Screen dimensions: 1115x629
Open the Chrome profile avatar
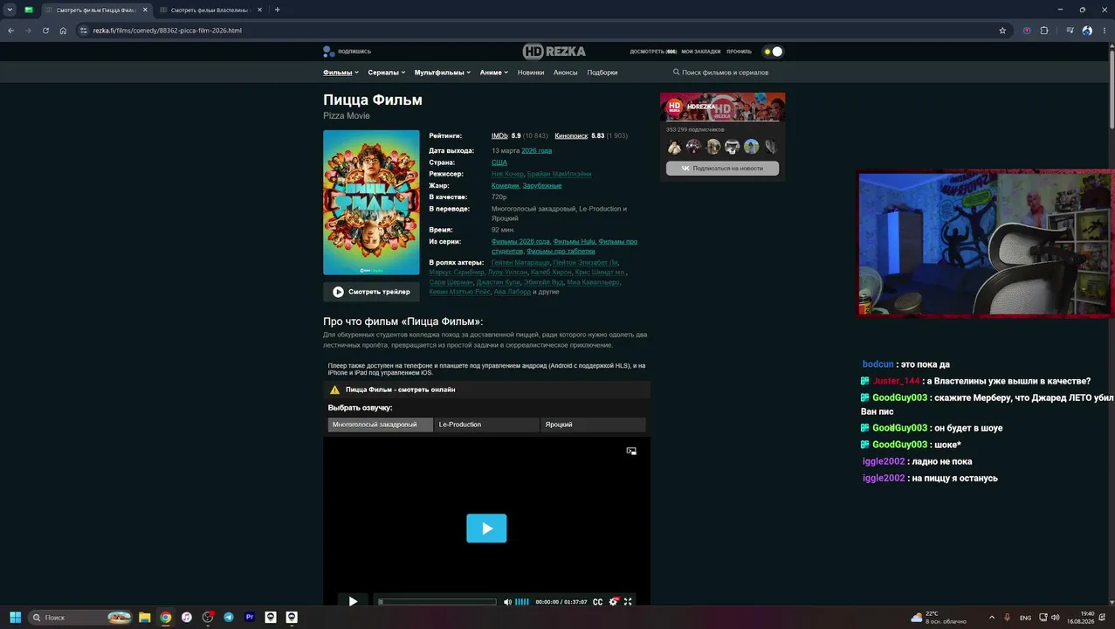(1087, 31)
